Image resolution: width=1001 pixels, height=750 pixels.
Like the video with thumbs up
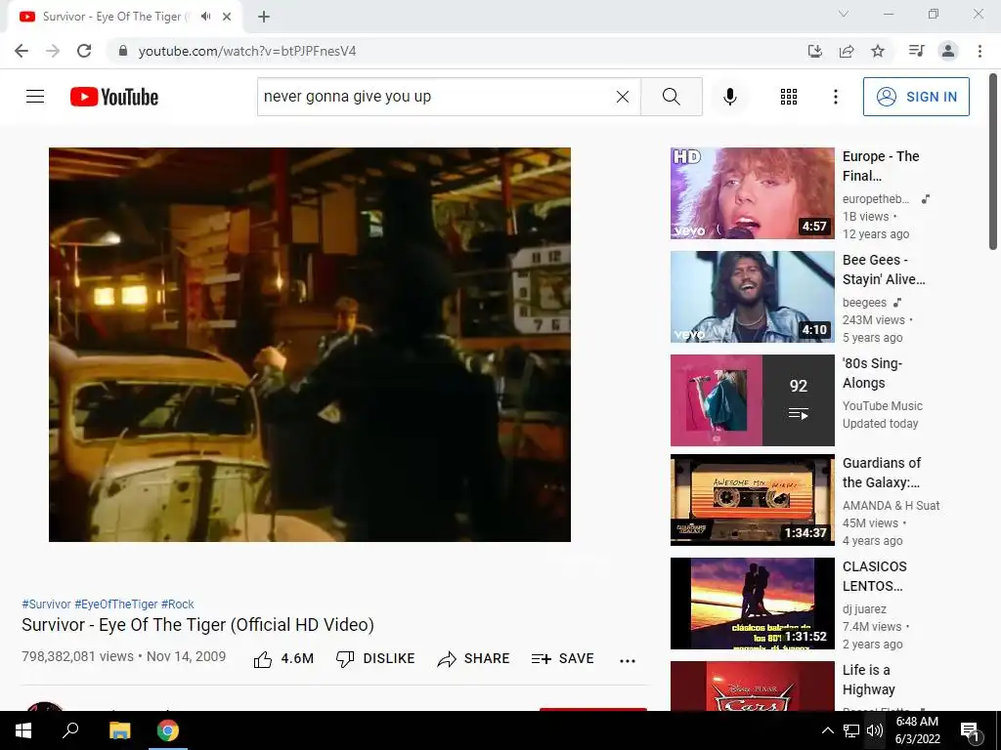coord(283,659)
